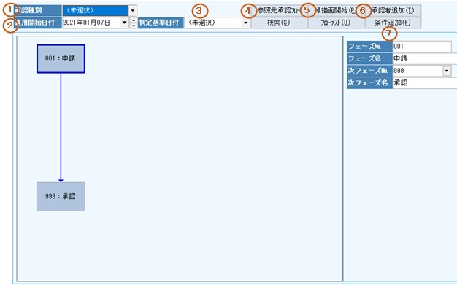
Task: Click the arrow connecting 申請 to 承認
Action: click(61, 128)
